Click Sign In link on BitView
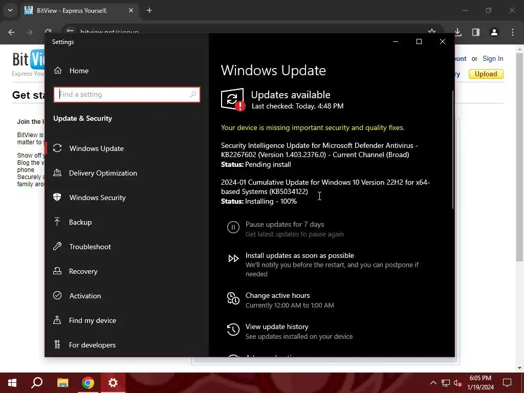Image resolution: width=524 pixels, height=393 pixels. 493,58
